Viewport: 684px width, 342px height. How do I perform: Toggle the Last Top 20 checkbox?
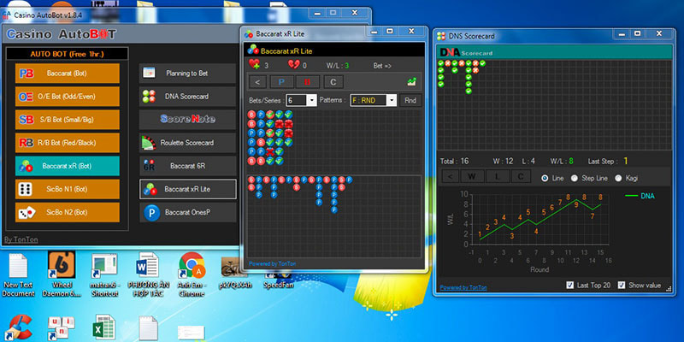[x=570, y=286]
